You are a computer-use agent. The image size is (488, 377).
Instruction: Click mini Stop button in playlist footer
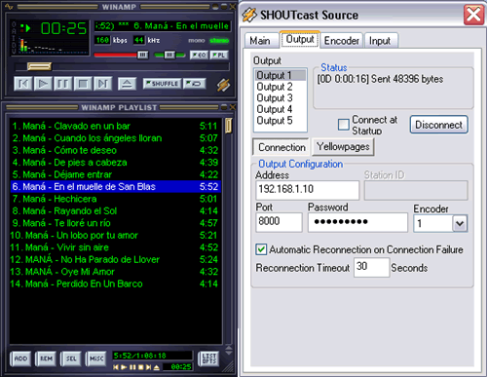click(140, 367)
